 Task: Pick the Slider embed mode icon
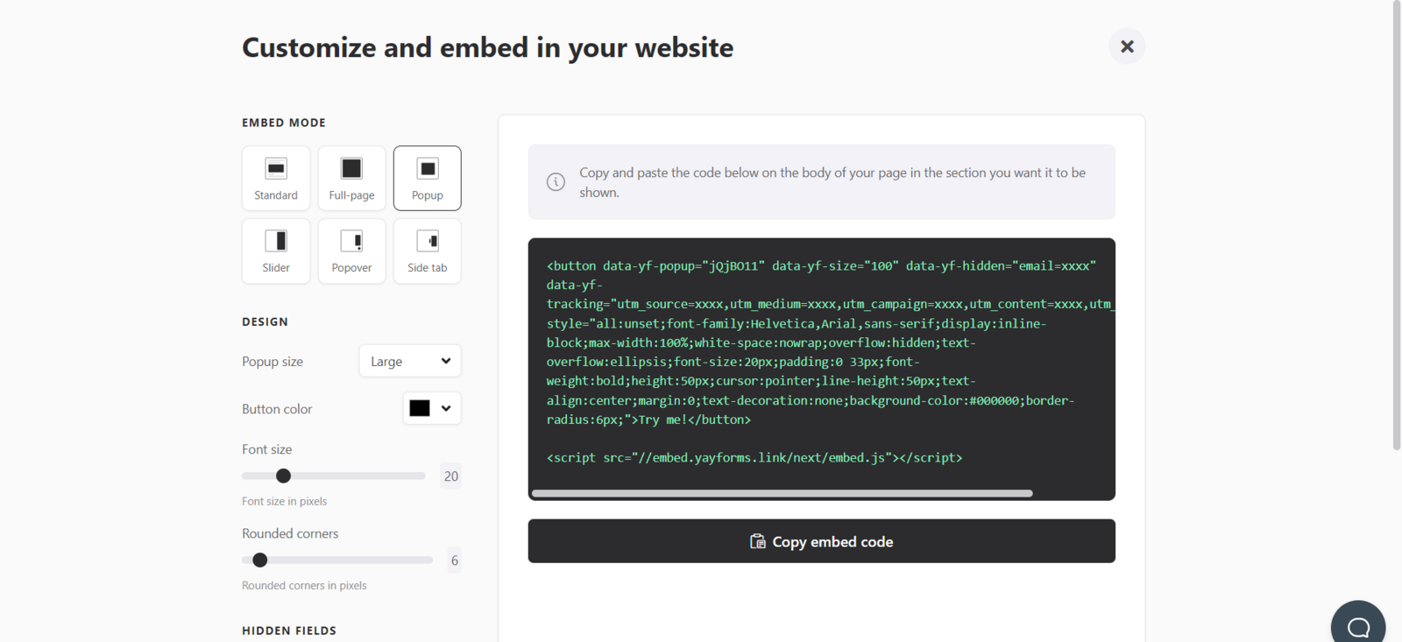click(x=276, y=241)
